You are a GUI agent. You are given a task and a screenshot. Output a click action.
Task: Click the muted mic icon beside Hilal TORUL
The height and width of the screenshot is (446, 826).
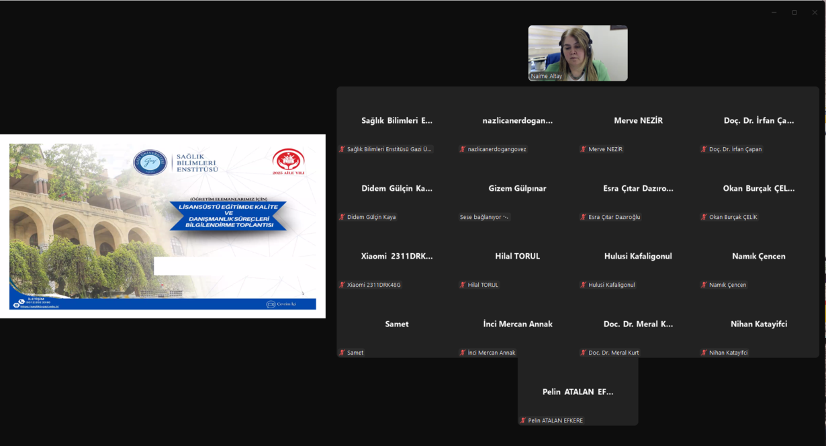click(x=463, y=285)
